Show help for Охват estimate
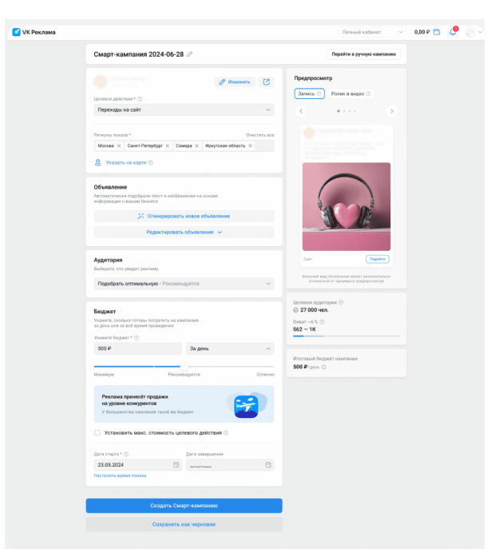The image size is (491, 549). pos(322,322)
